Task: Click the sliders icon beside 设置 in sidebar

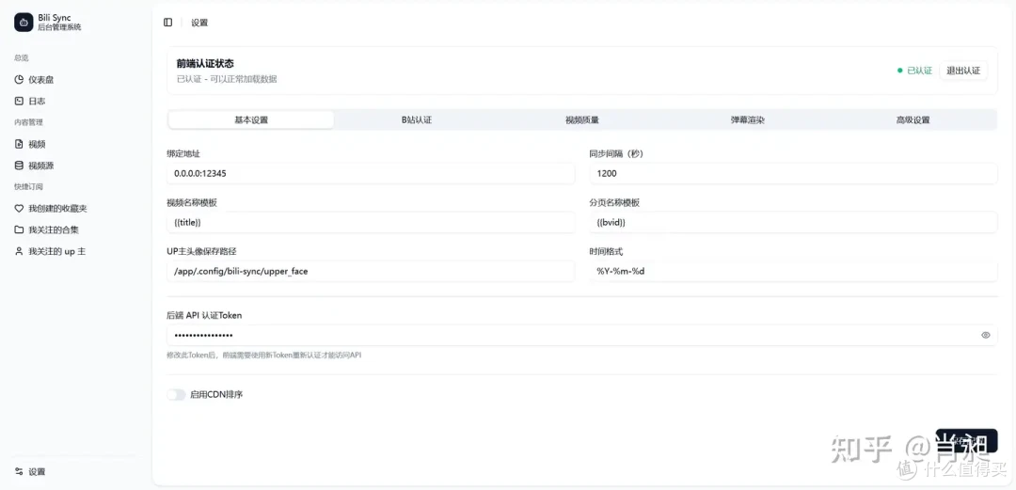Action: (x=20, y=472)
